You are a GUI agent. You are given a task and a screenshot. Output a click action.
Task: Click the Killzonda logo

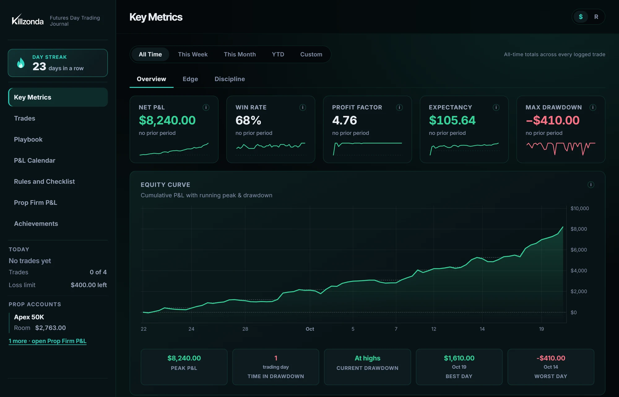28,20
